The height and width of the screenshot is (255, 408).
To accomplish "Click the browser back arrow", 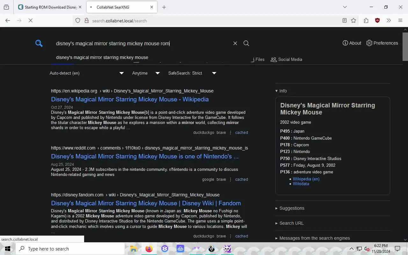I will click(8, 20).
